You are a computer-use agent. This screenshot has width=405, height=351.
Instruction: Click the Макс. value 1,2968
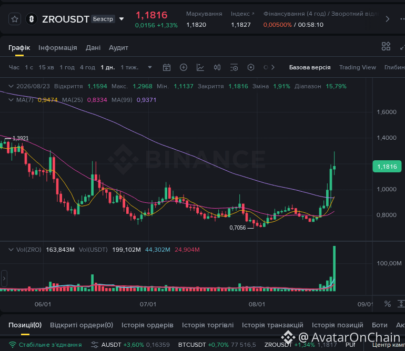tap(143, 86)
